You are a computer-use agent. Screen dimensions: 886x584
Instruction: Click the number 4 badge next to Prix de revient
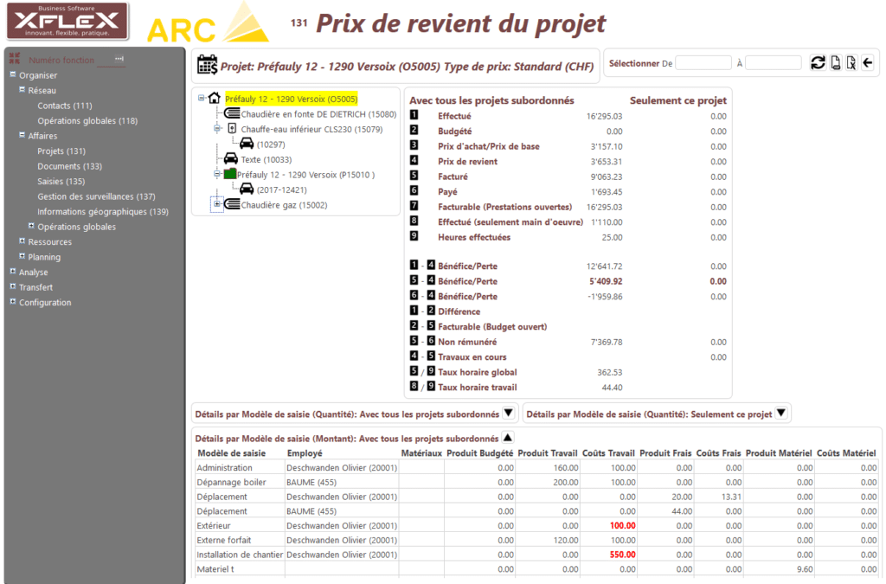(x=414, y=160)
